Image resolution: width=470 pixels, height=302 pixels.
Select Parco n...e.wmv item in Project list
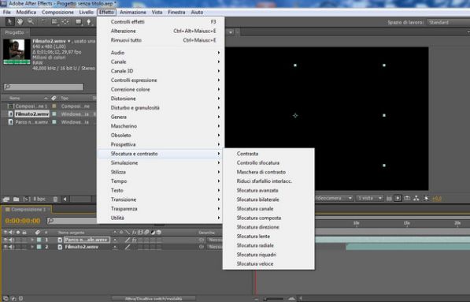pos(31,122)
